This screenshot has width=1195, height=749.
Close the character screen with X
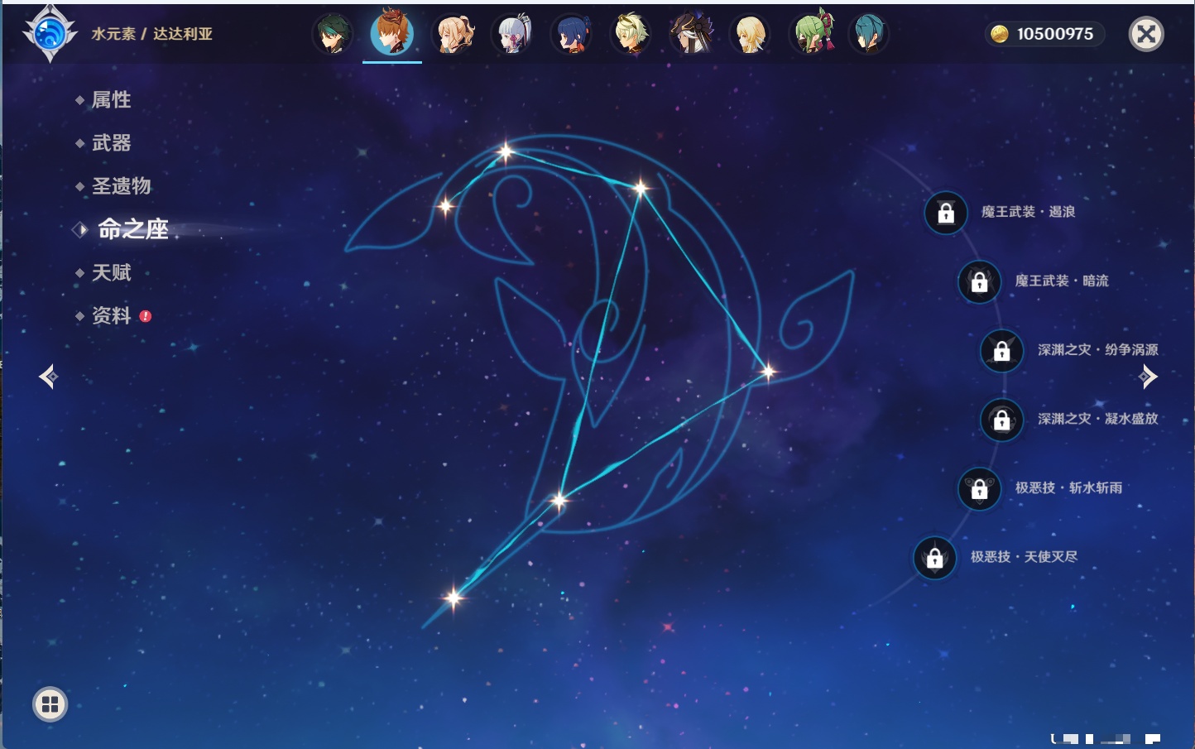[1146, 34]
